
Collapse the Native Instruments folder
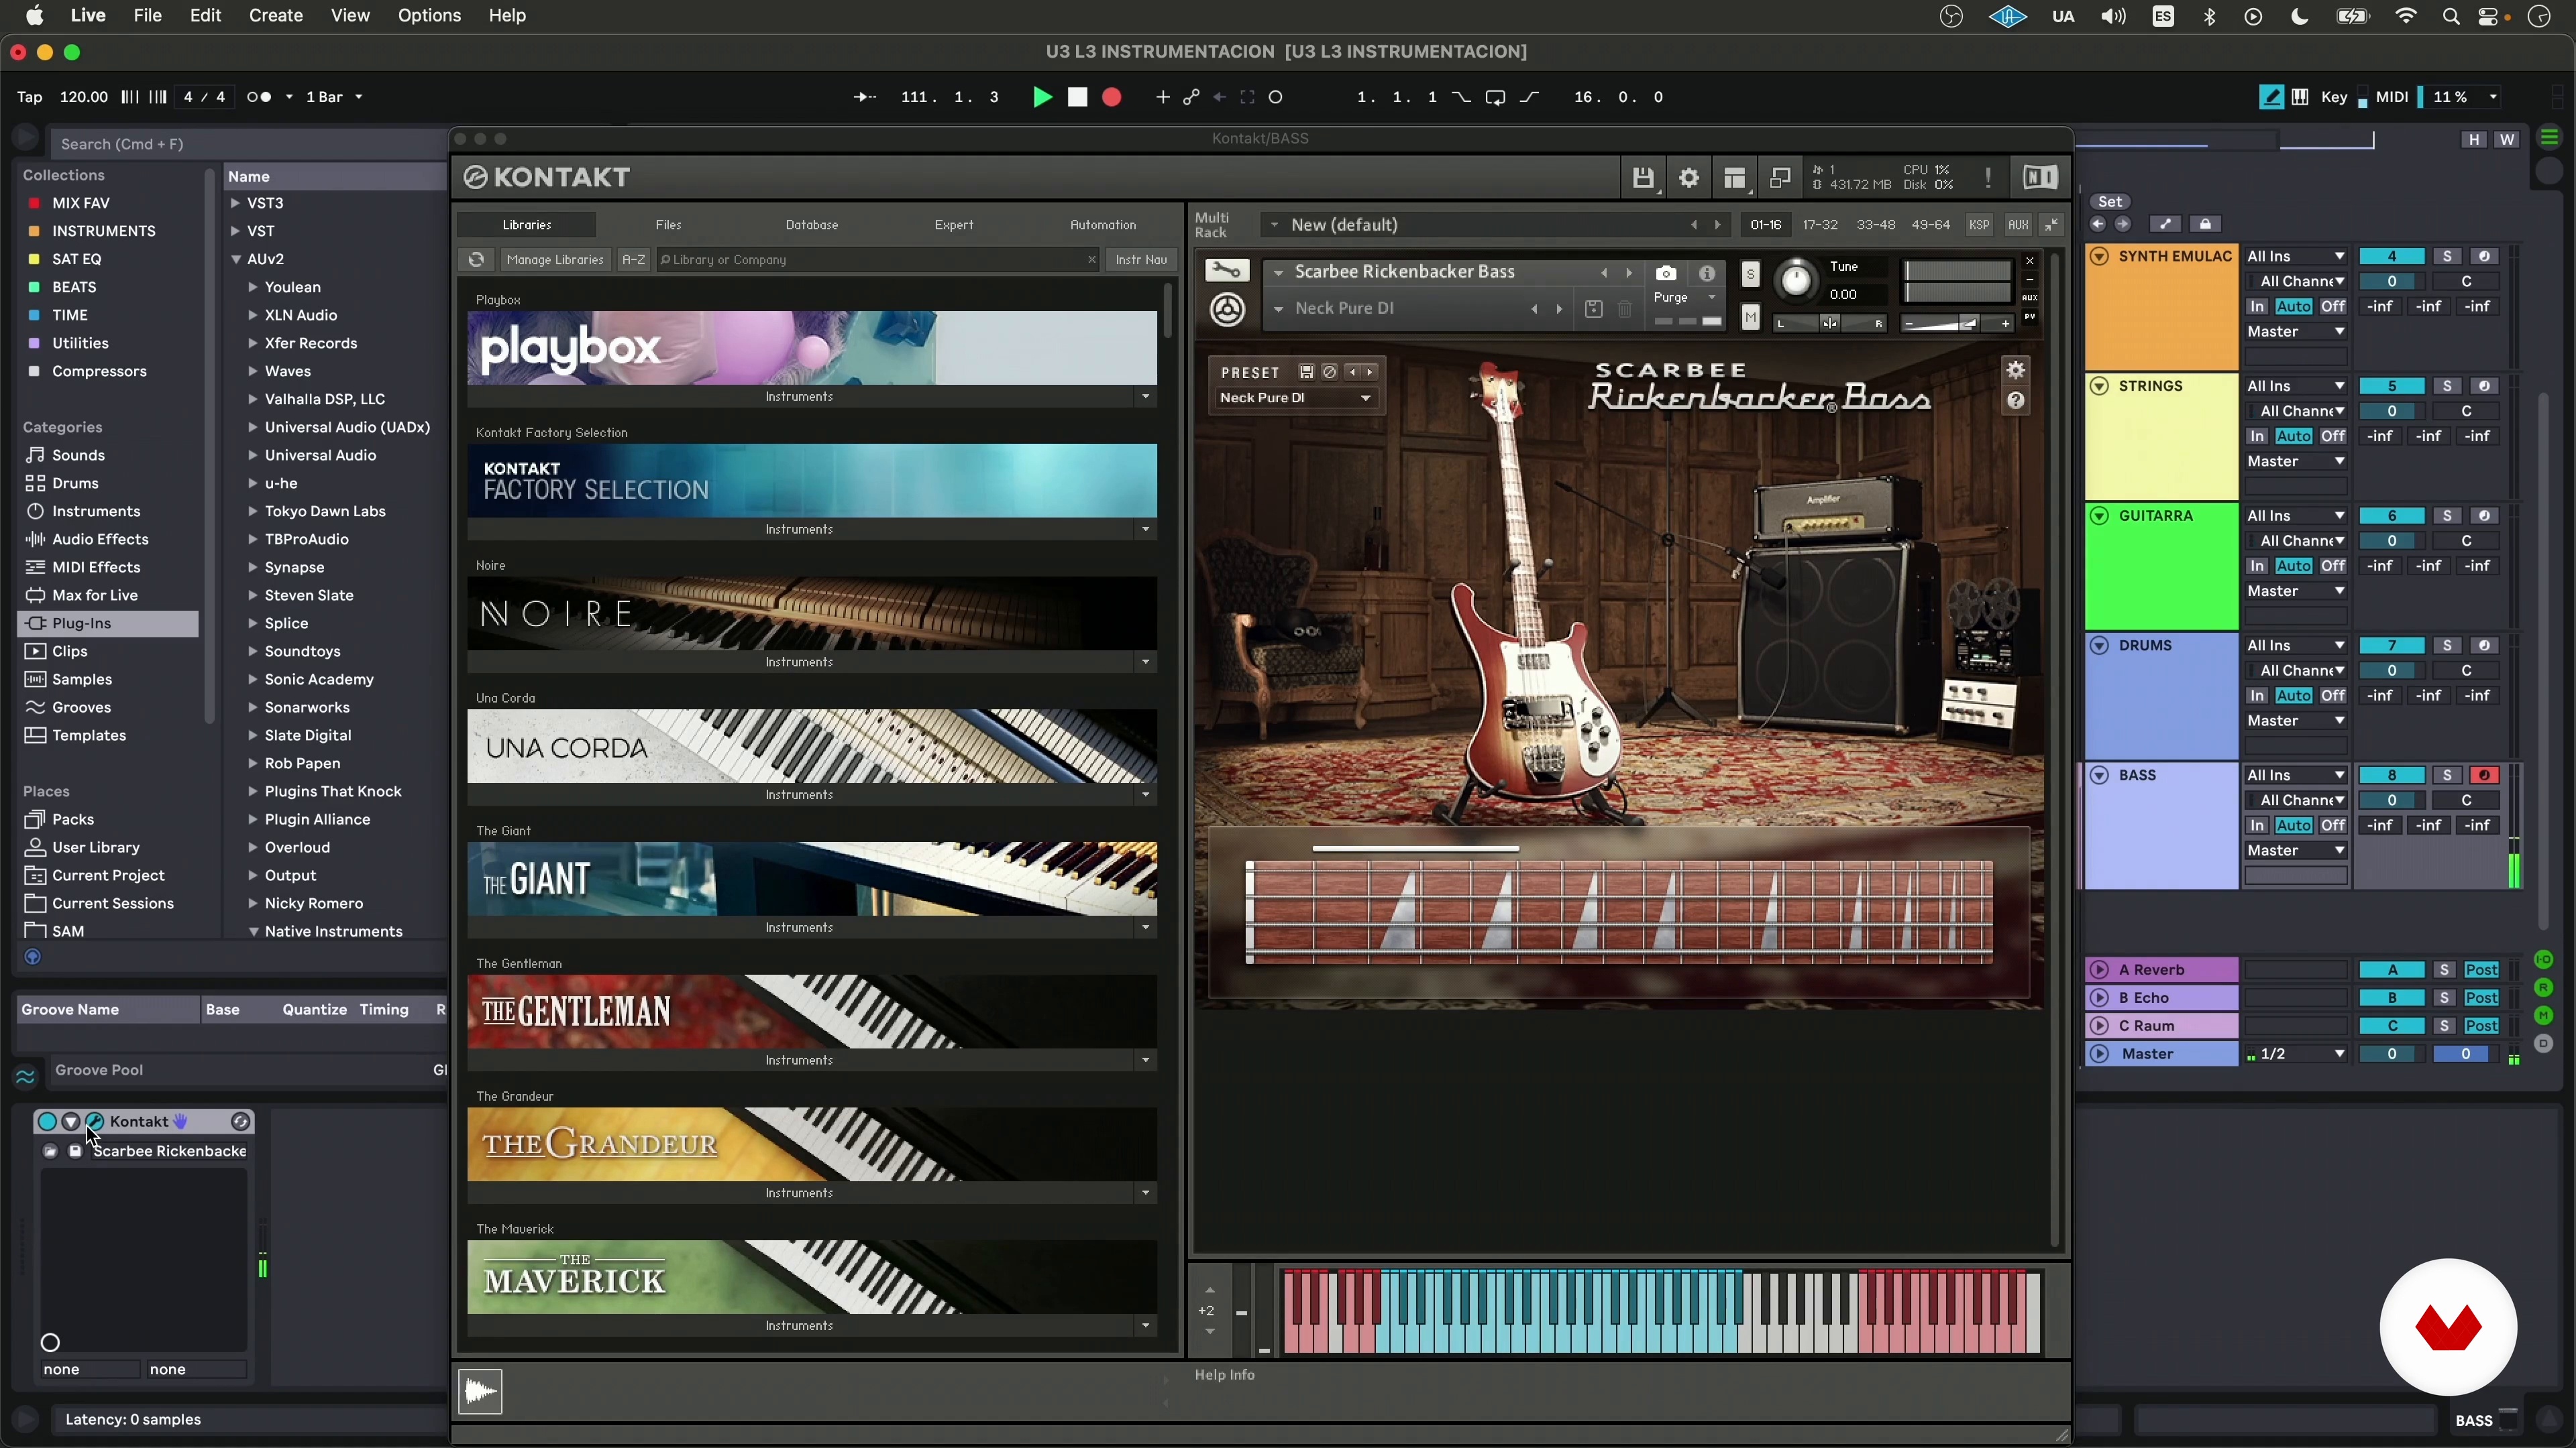(x=253, y=931)
